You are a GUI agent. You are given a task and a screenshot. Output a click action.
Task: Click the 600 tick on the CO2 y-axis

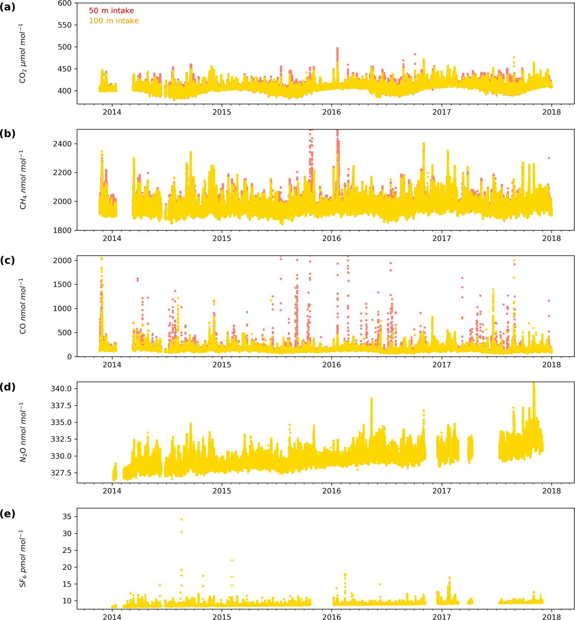[65, 3]
